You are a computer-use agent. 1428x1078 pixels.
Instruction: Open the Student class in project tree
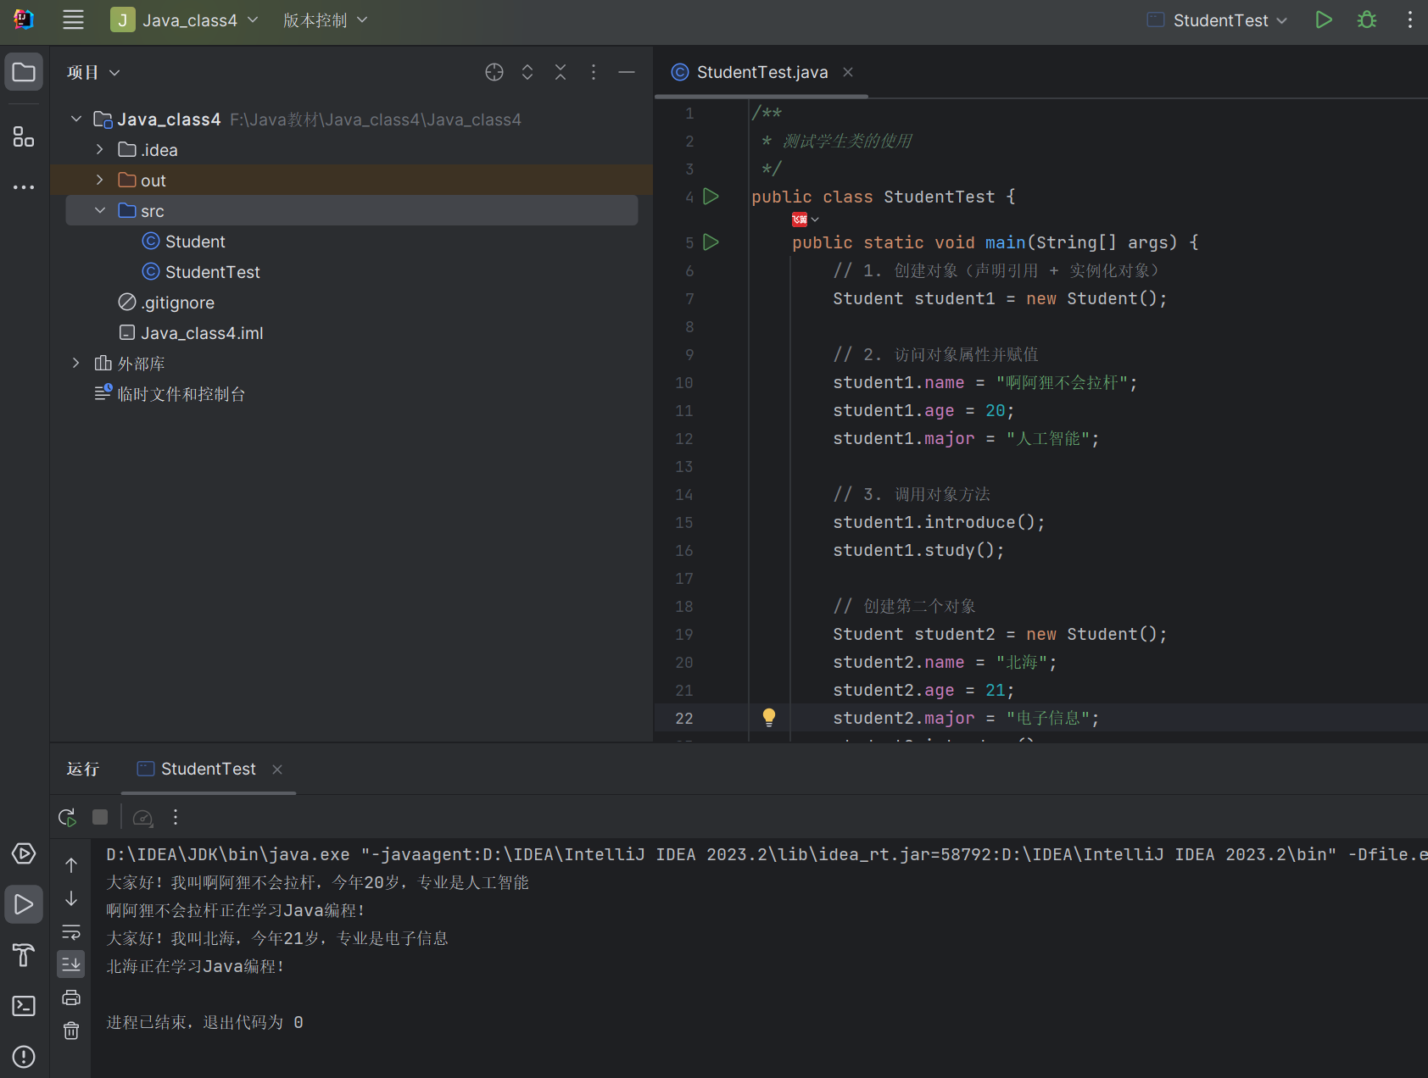(195, 242)
